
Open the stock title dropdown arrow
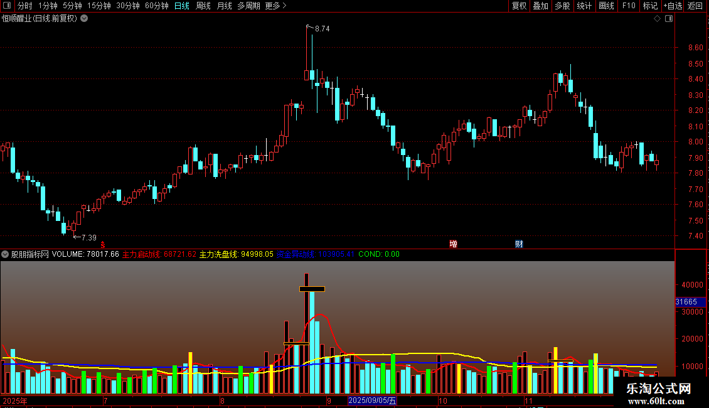[x=84, y=19]
